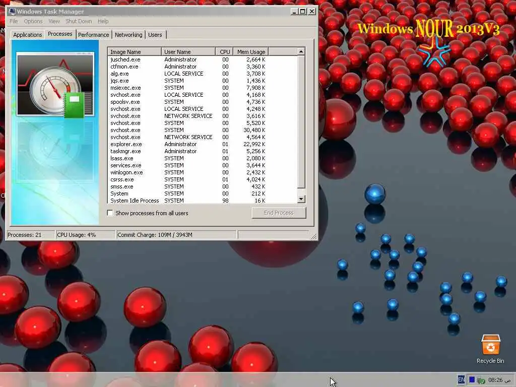Click the Commit Charge status bar entry

(176, 235)
